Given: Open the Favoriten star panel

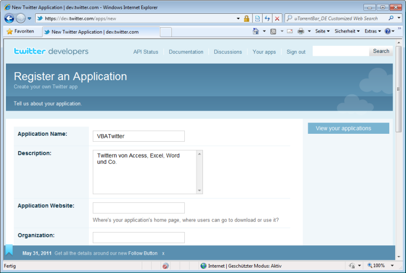Looking at the screenshot, I should point(21,31).
